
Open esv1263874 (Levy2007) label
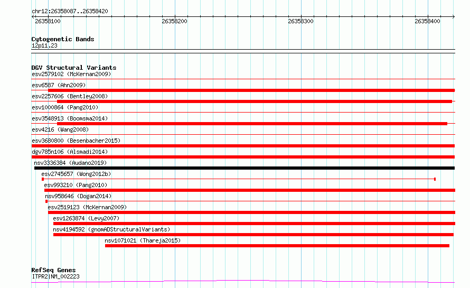click(86, 218)
